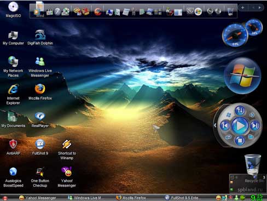Viewport: 267px width, 201px height.
Task: Click the red shield tray icon
Action: (x=231, y=198)
